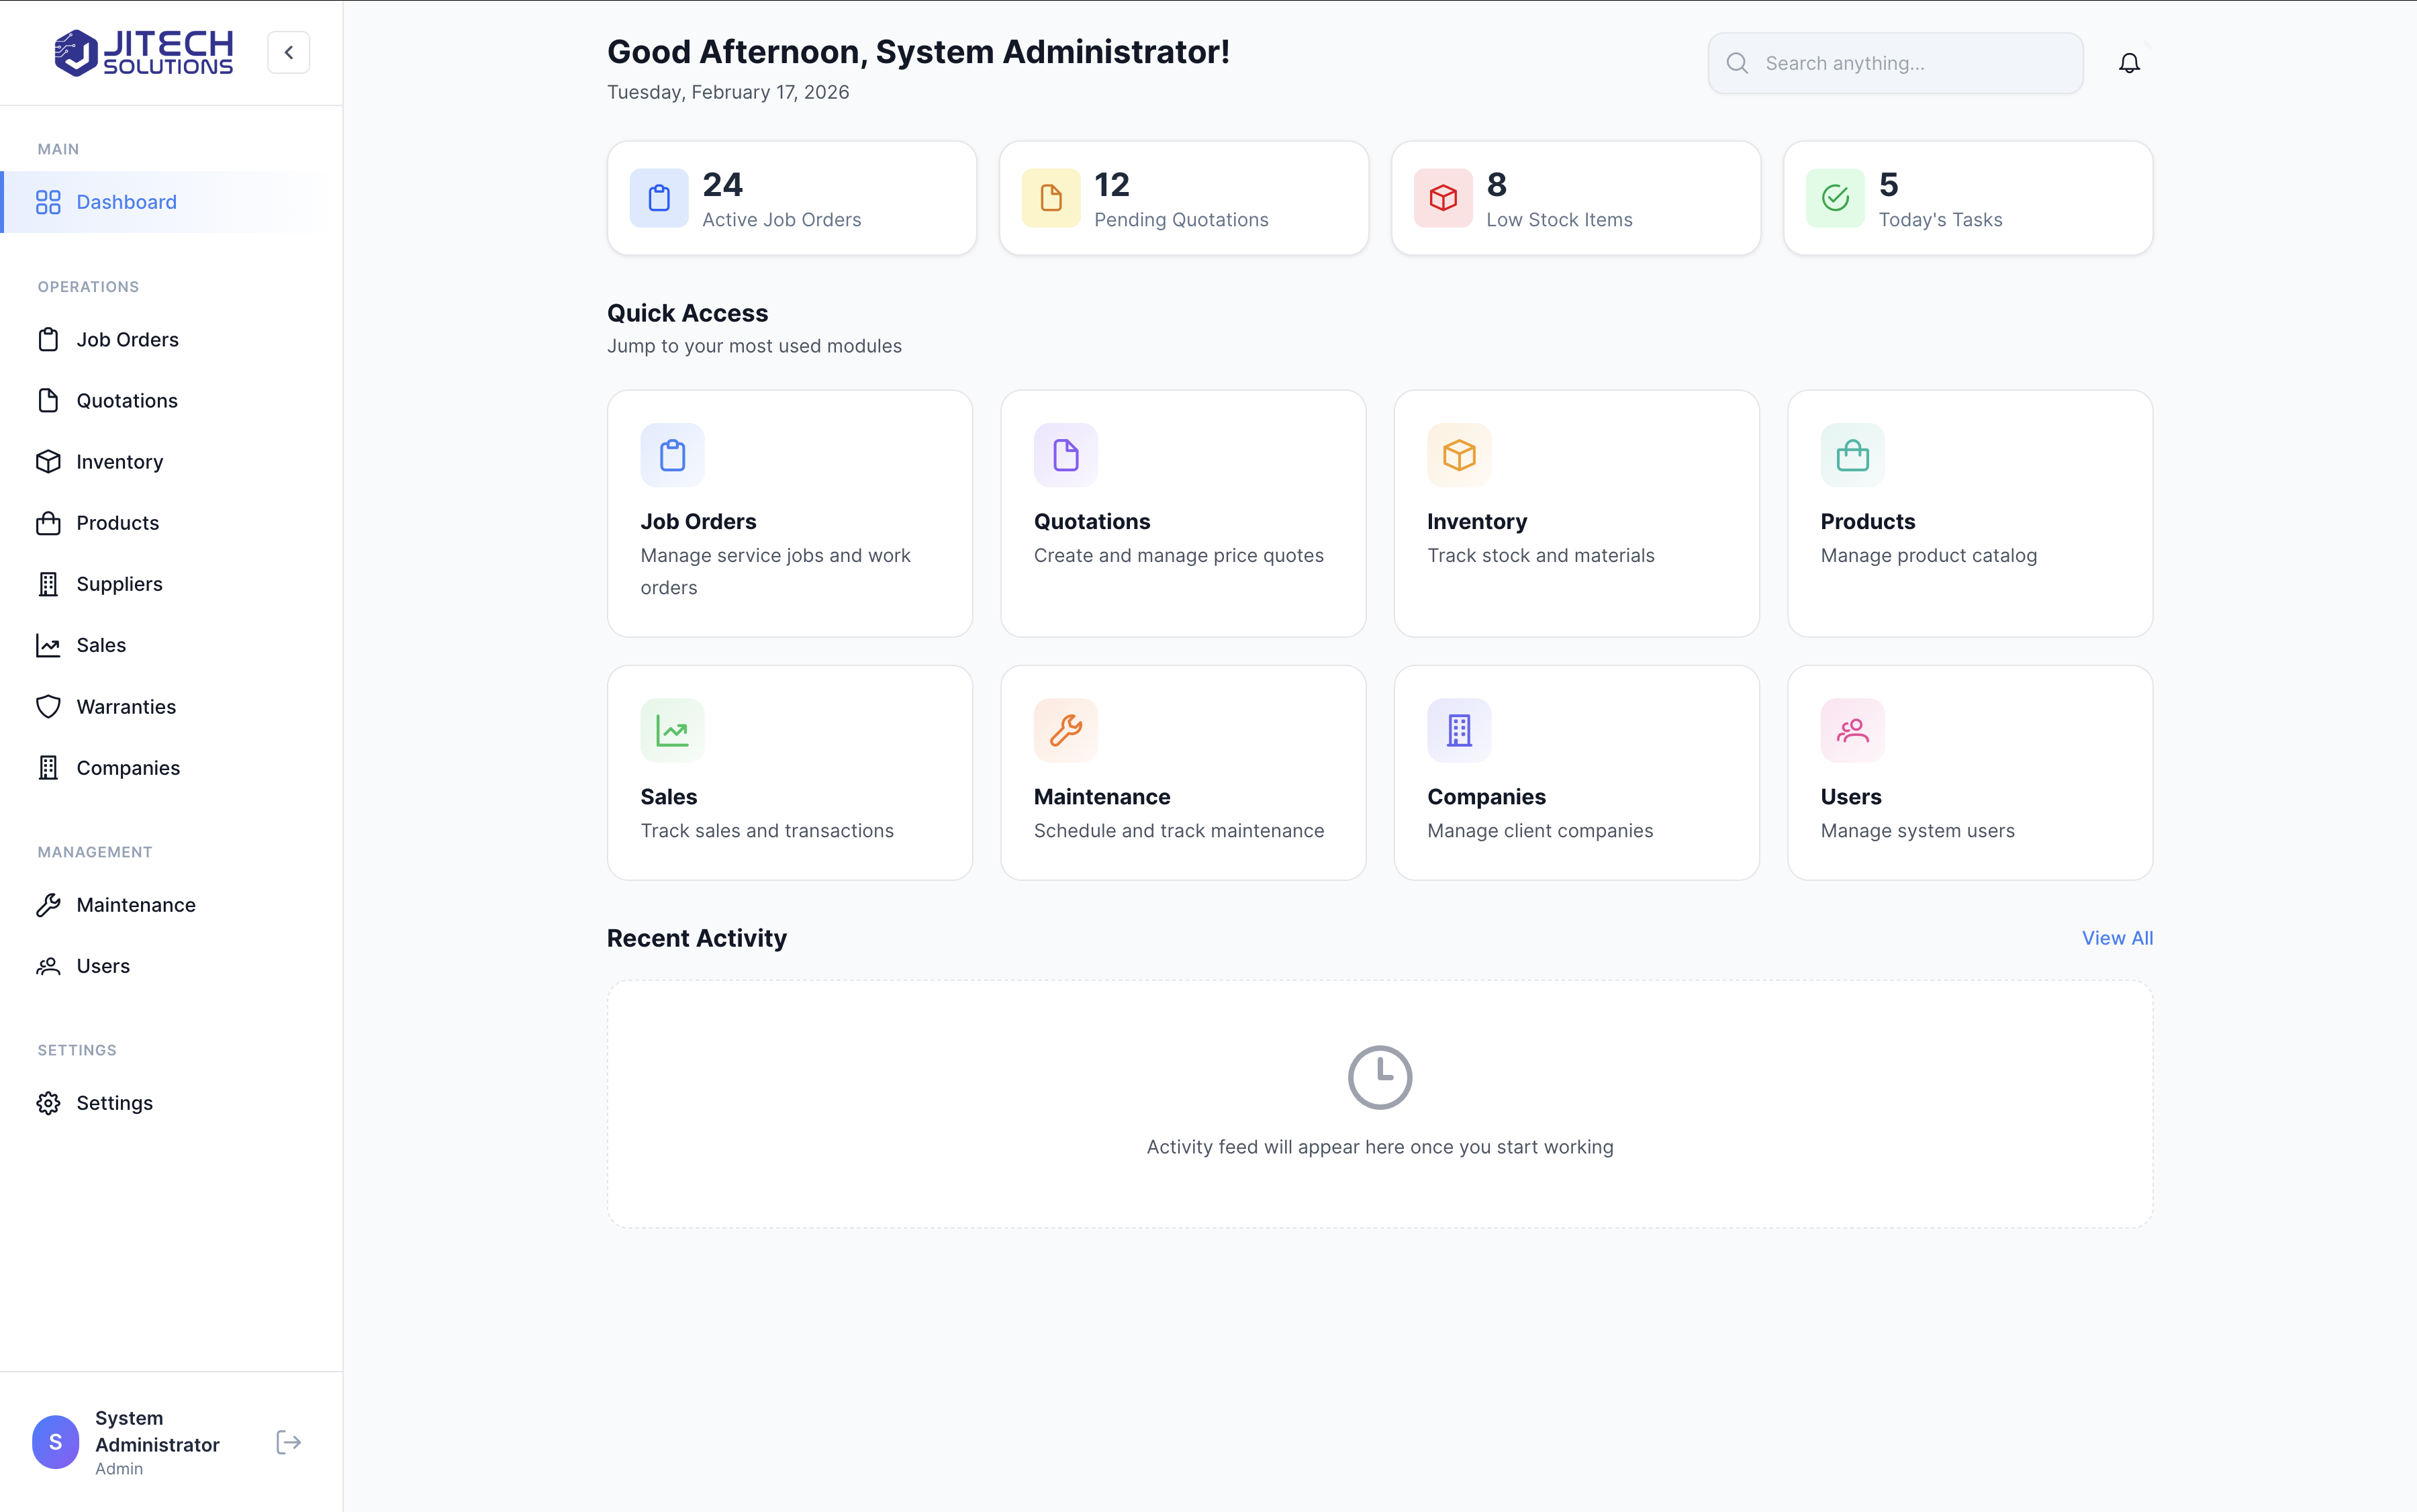Collapse the sidebar with the chevron button

tap(288, 53)
